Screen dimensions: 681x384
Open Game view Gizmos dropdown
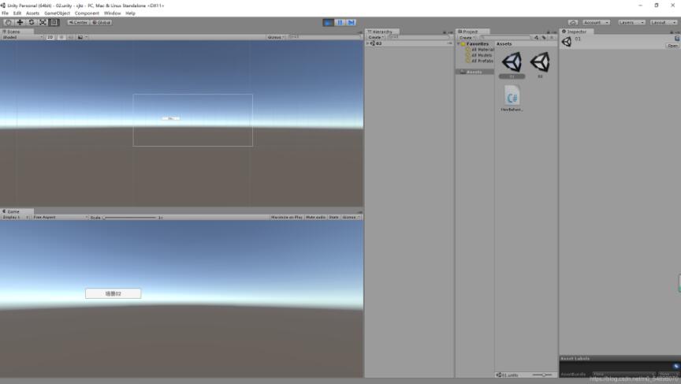(x=351, y=217)
